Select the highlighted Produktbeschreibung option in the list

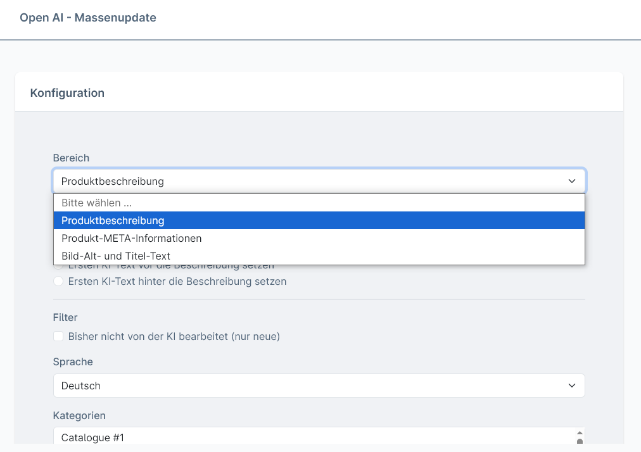pyautogui.click(x=319, y=220)
